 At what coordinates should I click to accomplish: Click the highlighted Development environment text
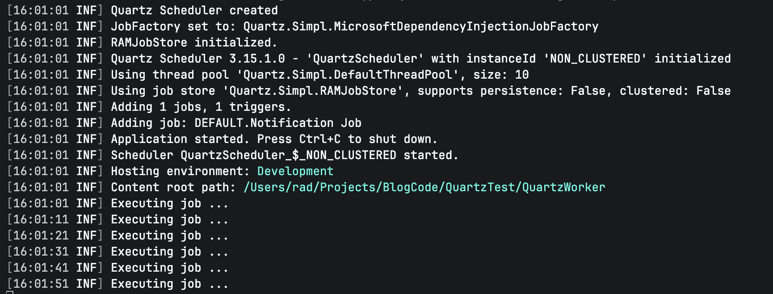(295, 171)
